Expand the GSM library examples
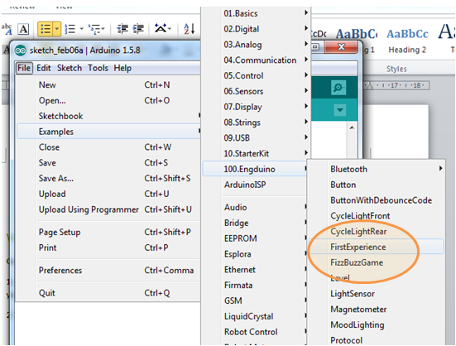 [x=256, y=300]
